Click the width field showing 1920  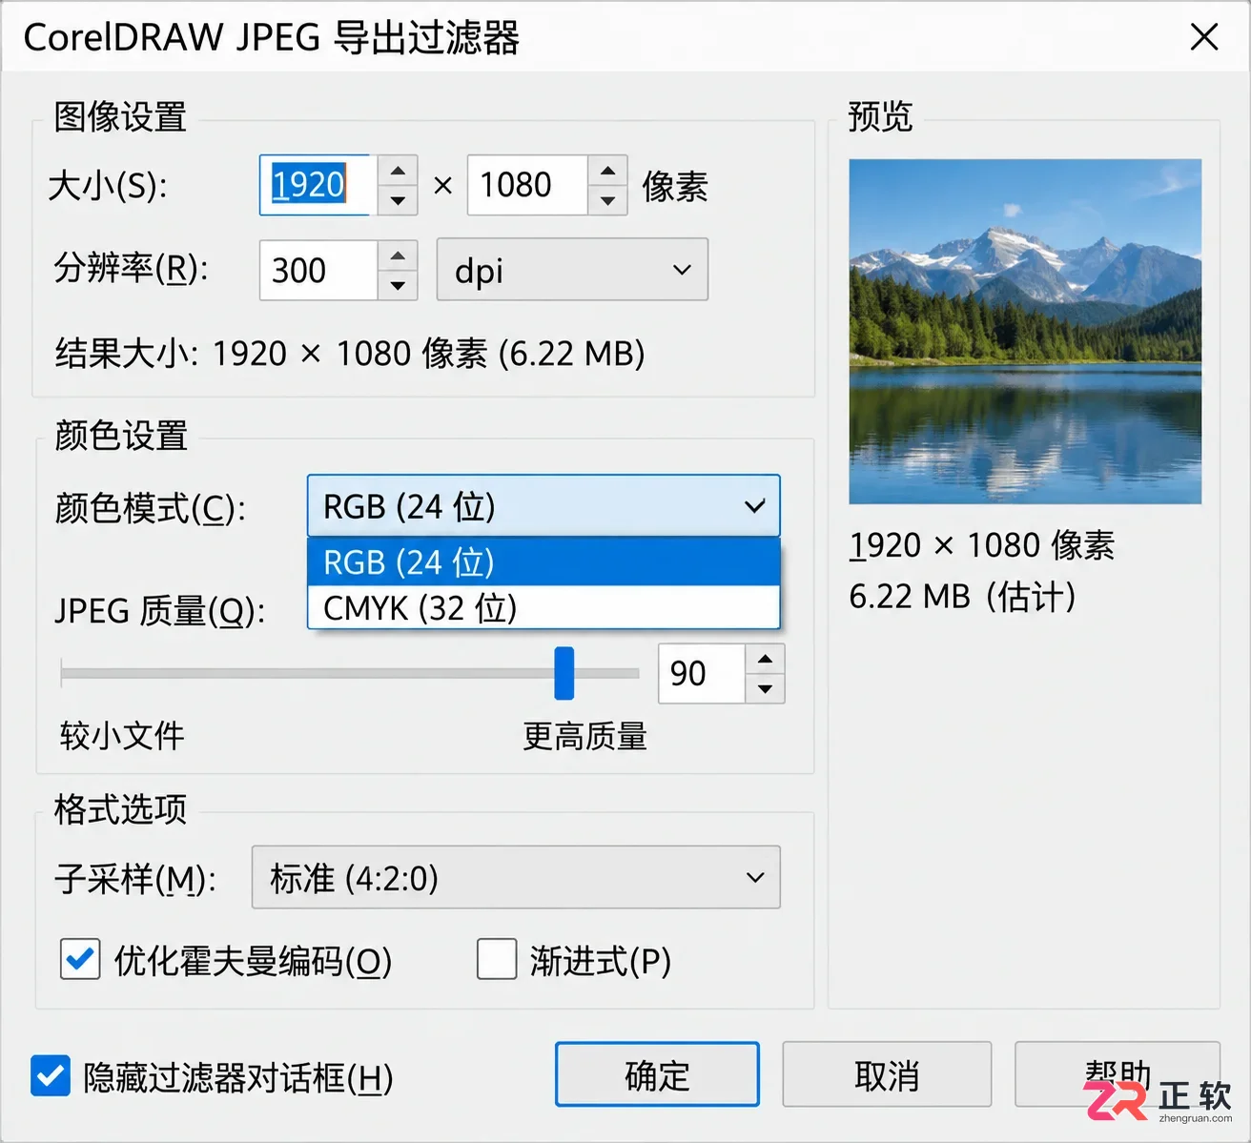318,185
